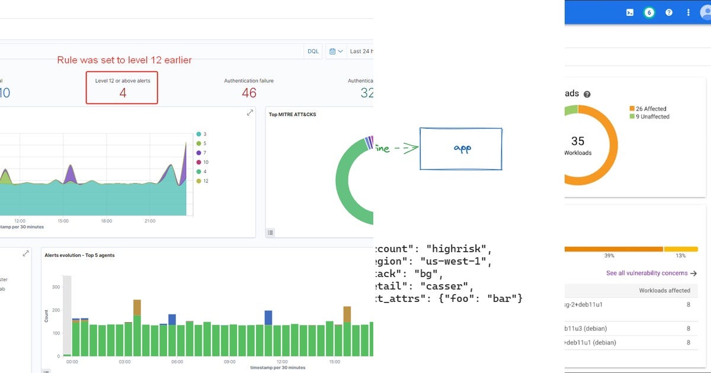Image resolution: width=711 pixels, height=373 pixels.
Task: Open the calendar quick date menu
Action: (x=335, y=52)
